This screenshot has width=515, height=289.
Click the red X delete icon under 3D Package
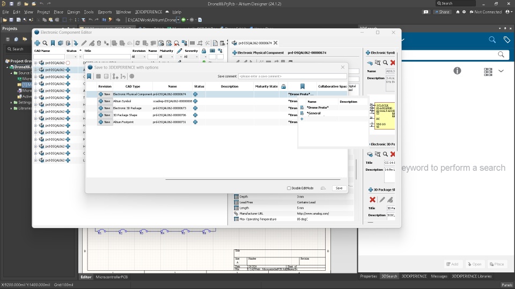tap(372, 200)
